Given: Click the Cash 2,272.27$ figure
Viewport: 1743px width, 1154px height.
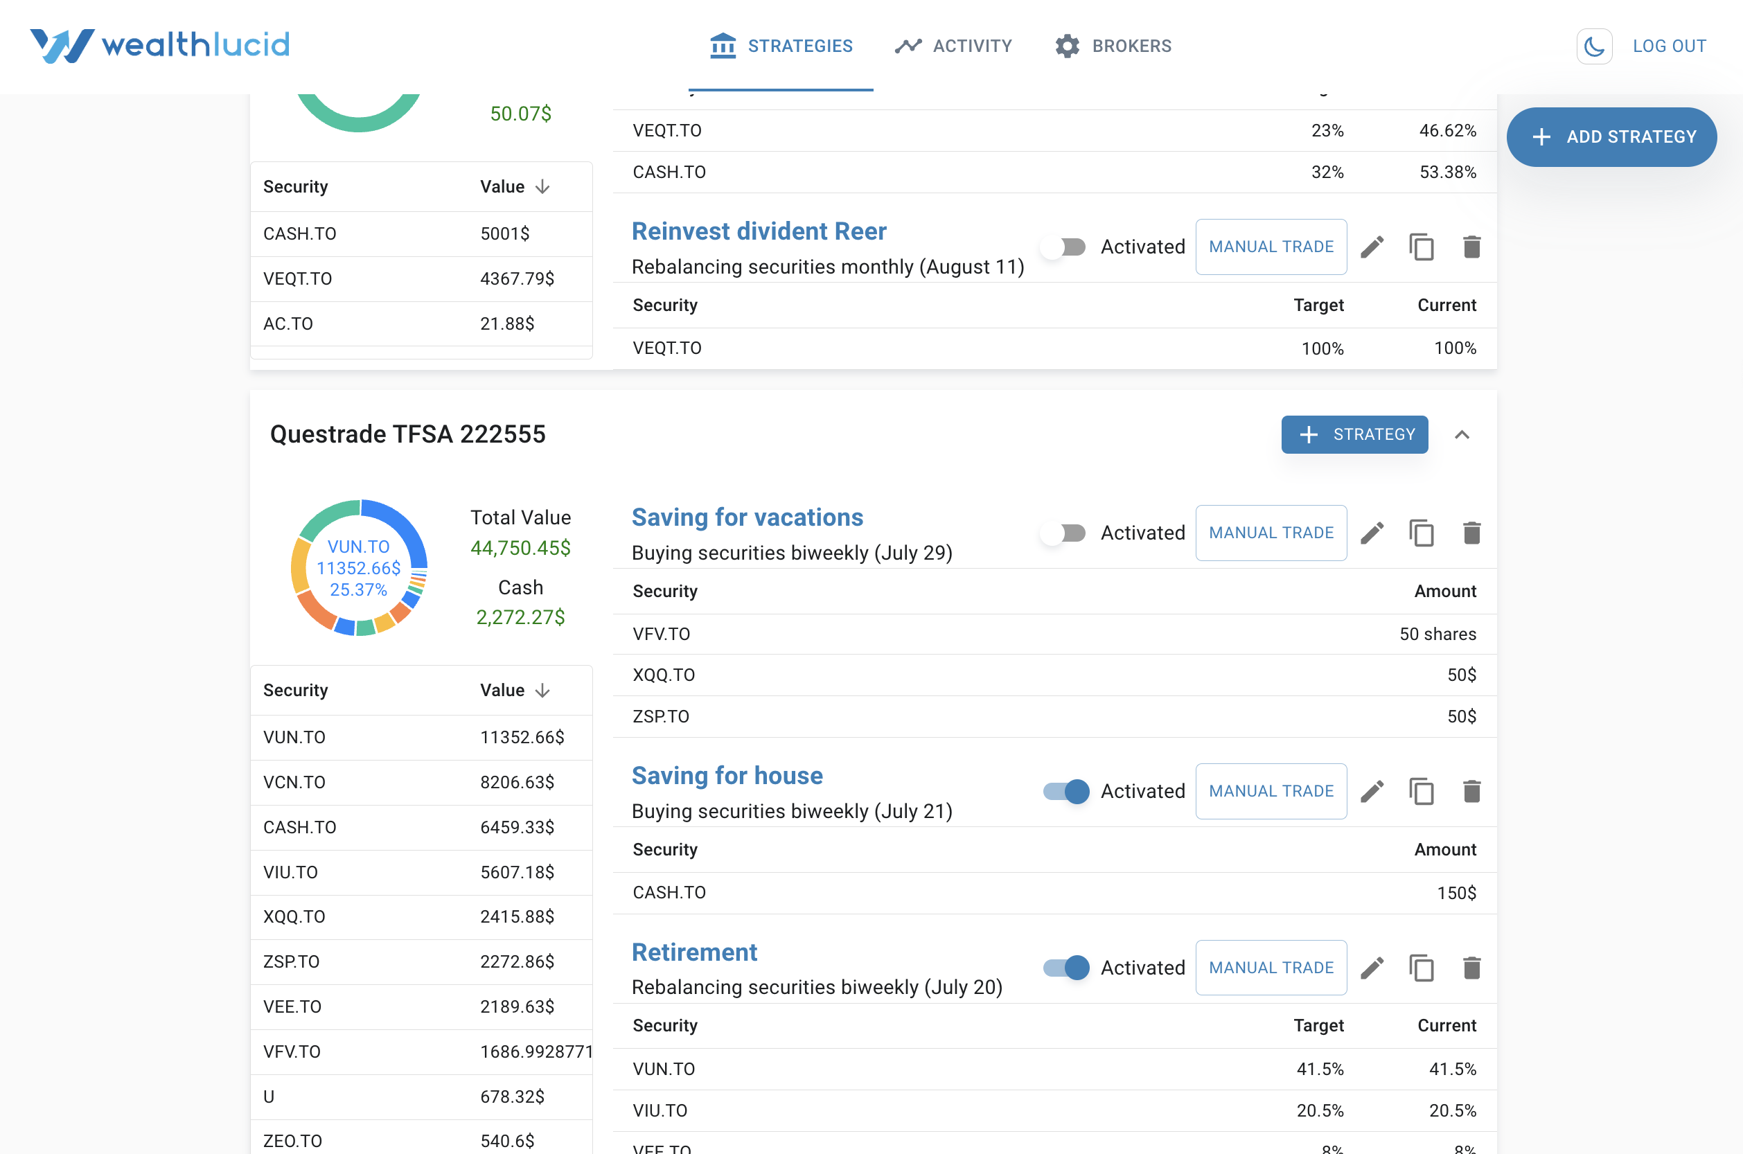Looking at the screenshot, I should click(x=520, y=617).
